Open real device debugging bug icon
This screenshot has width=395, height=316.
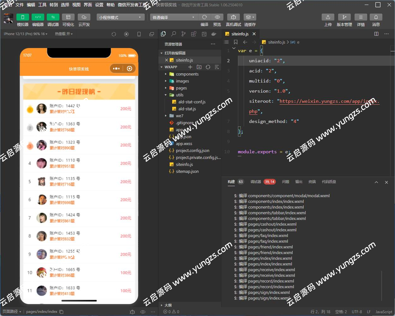pyautogui.click(x=233, y=17)
